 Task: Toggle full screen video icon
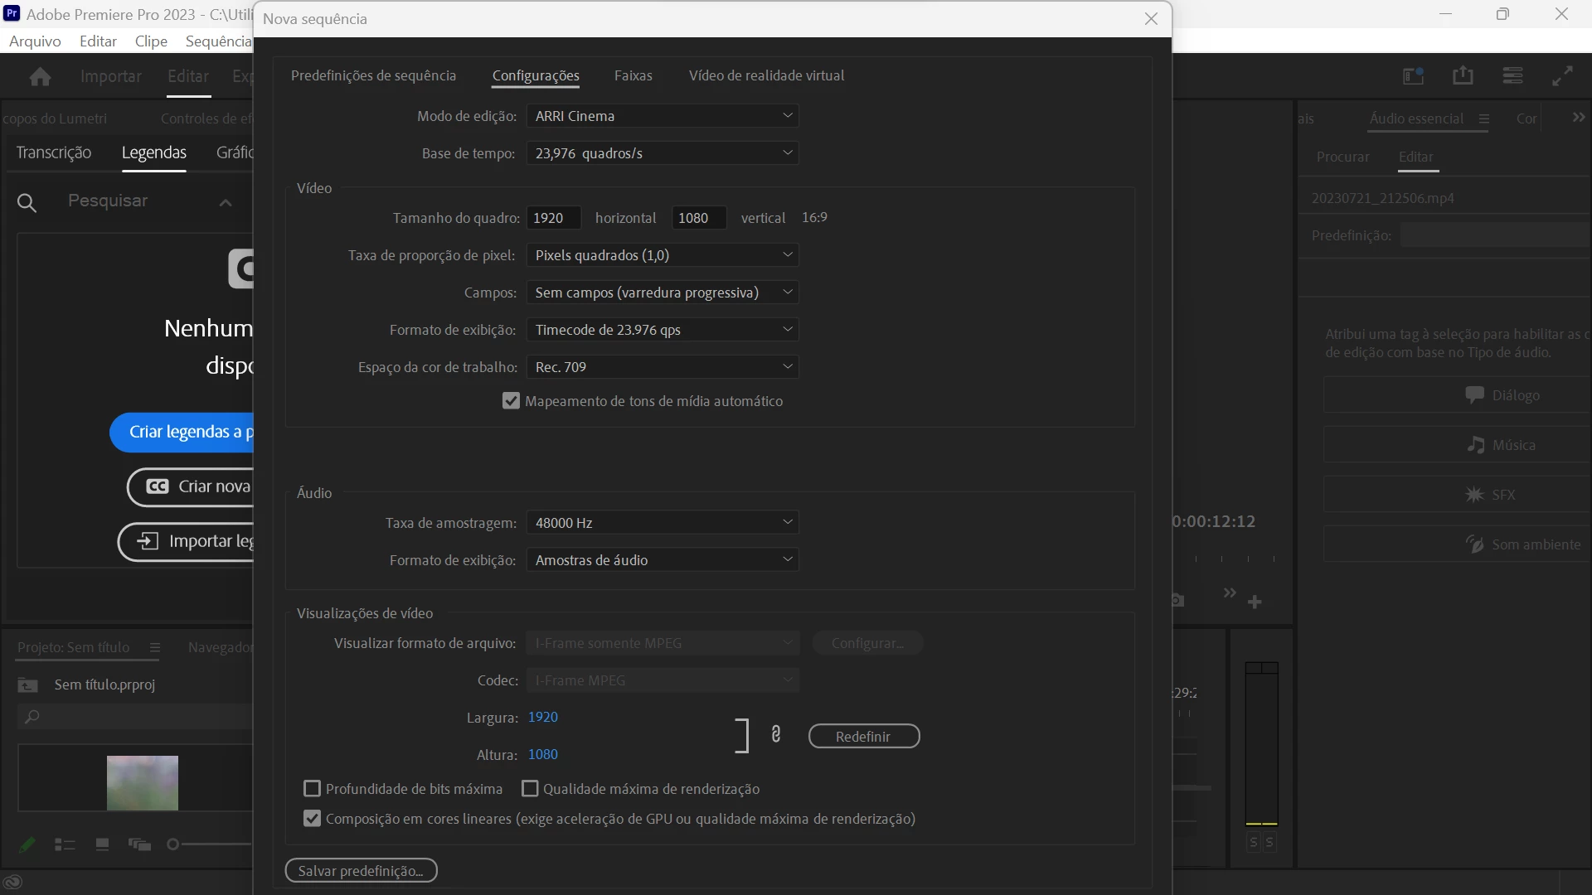pos(1562,76)
